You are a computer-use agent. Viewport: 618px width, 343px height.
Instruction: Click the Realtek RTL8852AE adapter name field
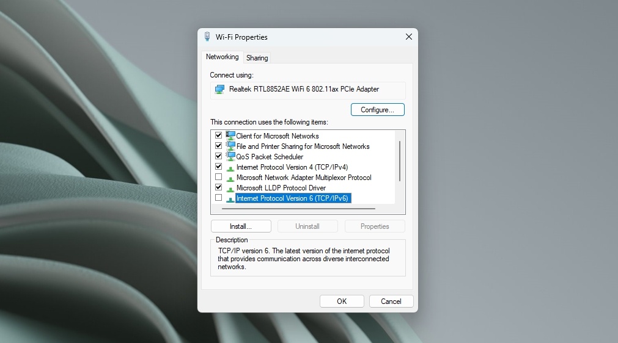308,90
